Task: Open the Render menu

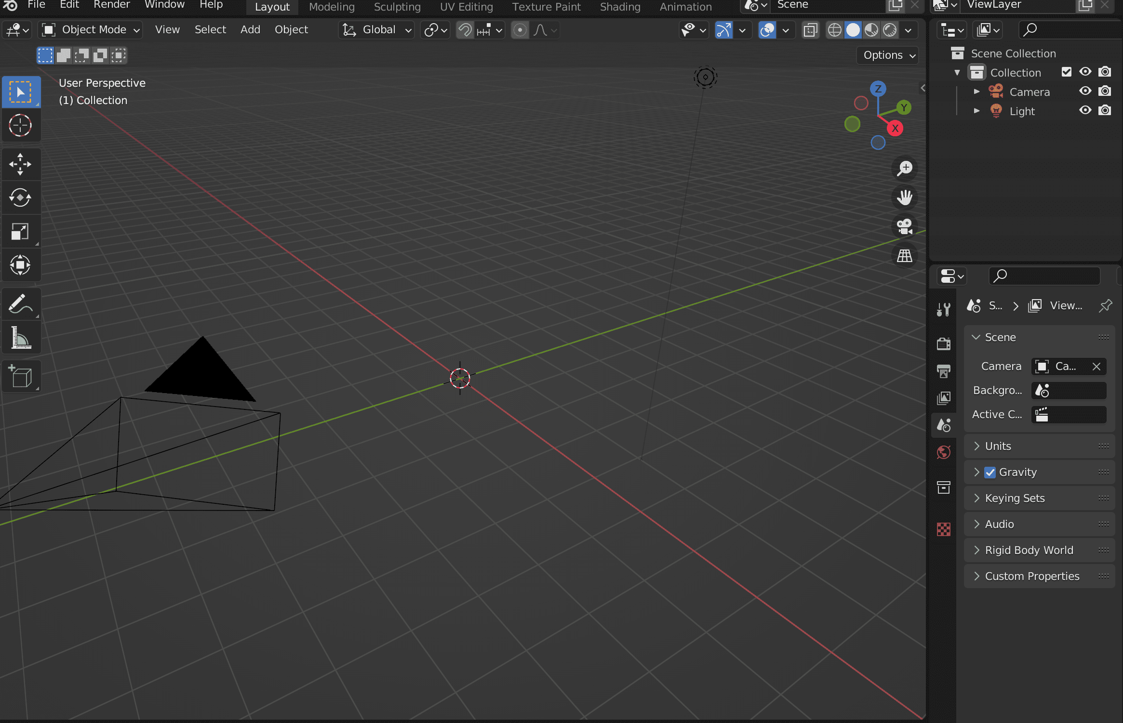Action: (112, 5)
